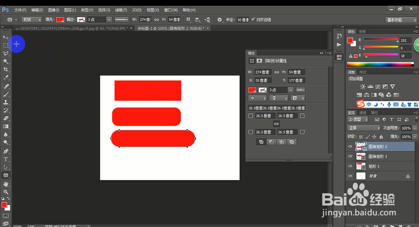Click the Levels adjustment icon
This screenshot has height=227, width=419.
click(x=370, y=86)
